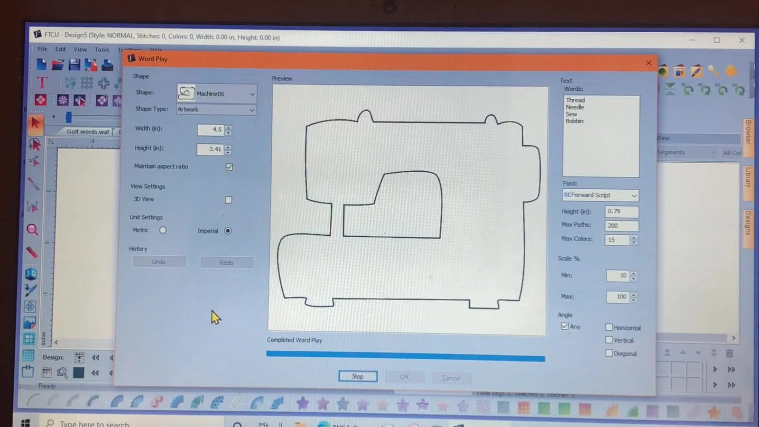Click the Redo button in History
Screen dimensions: 759x427
pyautogui.click(x=226, y=262)
